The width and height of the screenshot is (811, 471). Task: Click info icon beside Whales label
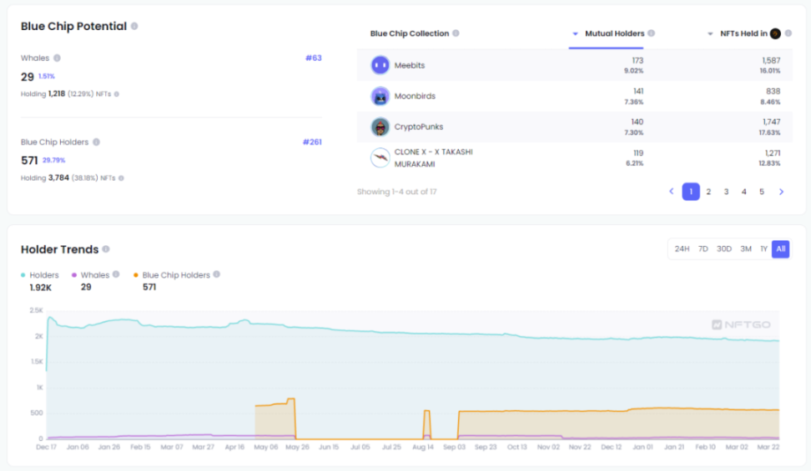point(57,58)
